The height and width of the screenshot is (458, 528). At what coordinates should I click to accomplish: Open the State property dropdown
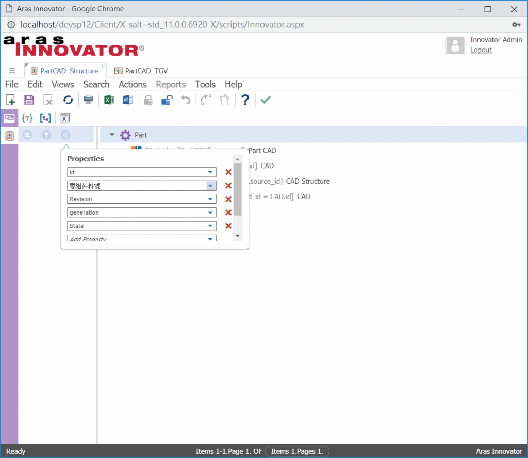210,226
